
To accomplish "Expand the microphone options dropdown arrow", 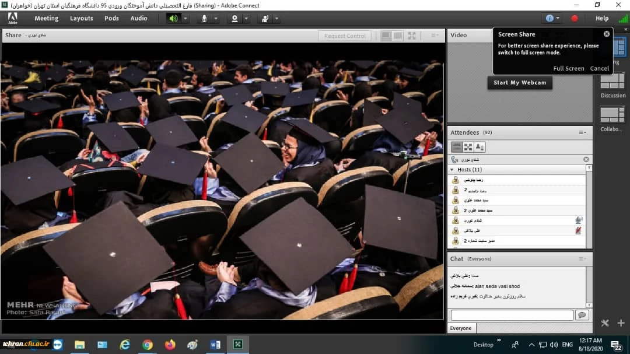I will 216,18.
